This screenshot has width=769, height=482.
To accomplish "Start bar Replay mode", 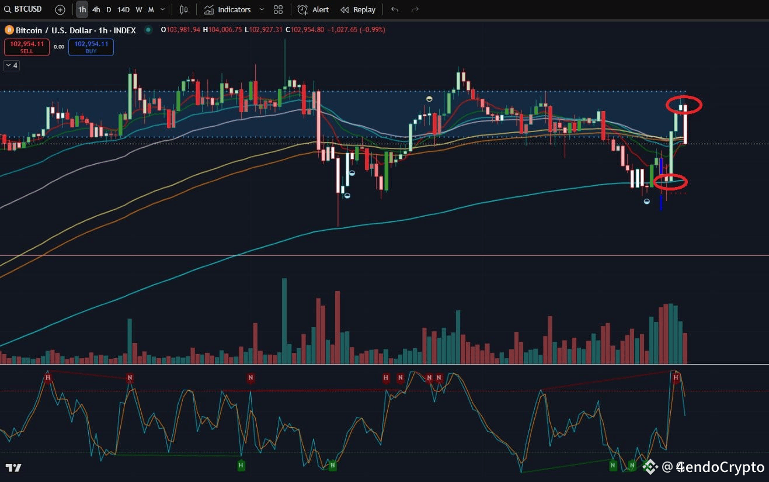I will coord(358,10).
